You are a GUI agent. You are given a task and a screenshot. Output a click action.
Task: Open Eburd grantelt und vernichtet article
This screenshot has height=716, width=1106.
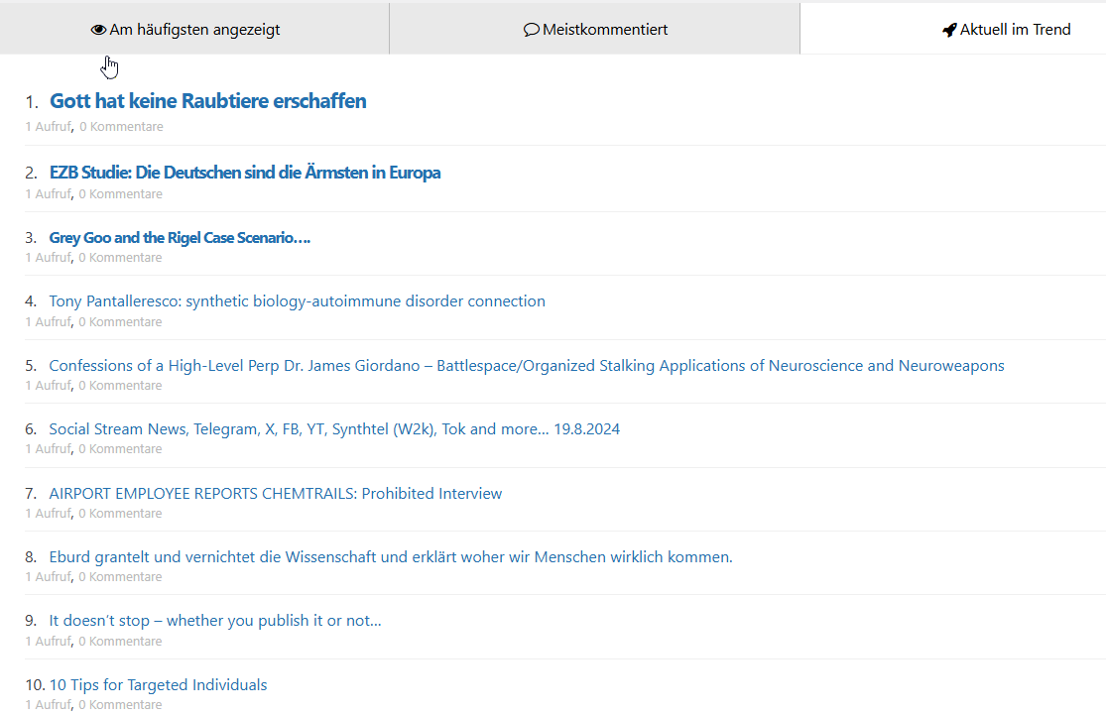pos(390,557)
